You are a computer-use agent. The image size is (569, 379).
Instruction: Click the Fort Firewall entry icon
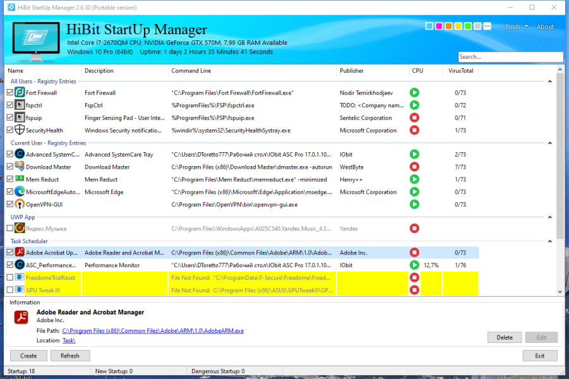pos(20,93)
